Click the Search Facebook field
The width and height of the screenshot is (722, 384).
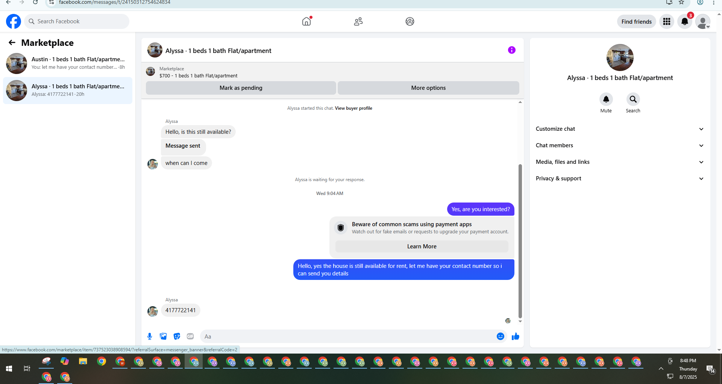click(x=77, y=21)
